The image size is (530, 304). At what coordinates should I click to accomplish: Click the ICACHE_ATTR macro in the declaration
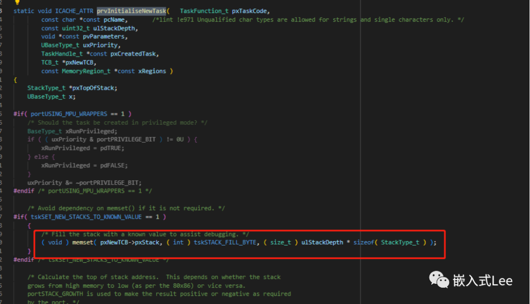[74, 11]
